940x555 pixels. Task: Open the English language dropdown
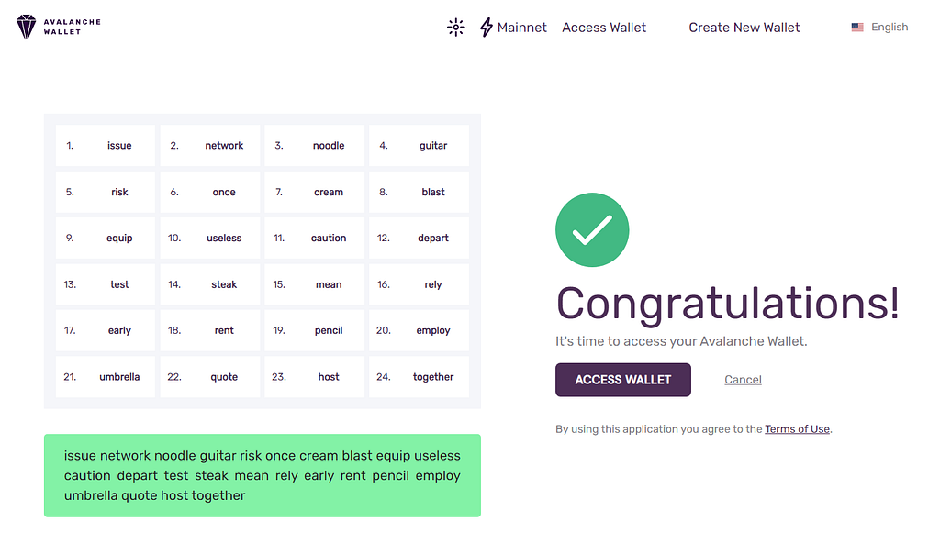click(879, 27)
